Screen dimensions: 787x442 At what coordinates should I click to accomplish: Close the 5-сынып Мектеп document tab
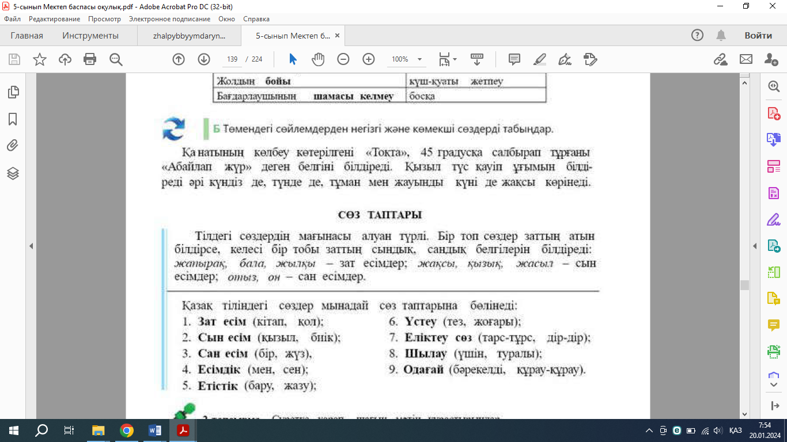(x=338, y=36)
